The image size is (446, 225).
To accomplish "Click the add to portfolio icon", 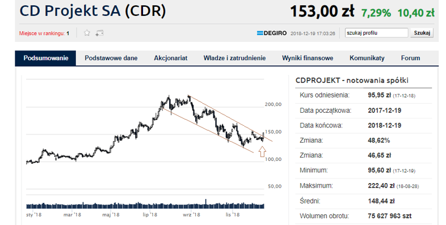I will click(x=99, y=33).
